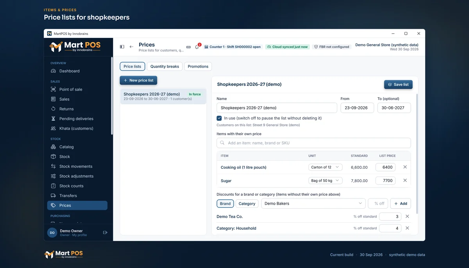Delete the Category: Household discount

[x=407, y=228]
